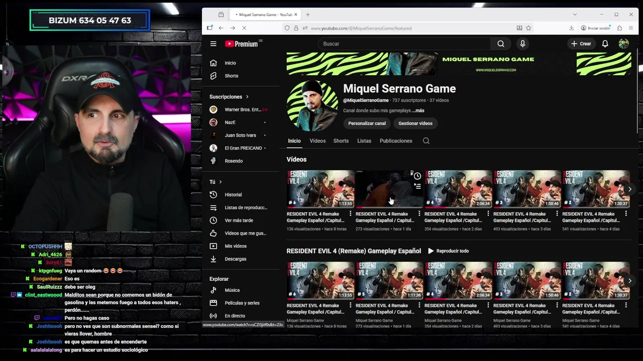Open first Vídeos thumbnail lasting 1:13:55
This screenshot has height=361, width=643.
320,189
